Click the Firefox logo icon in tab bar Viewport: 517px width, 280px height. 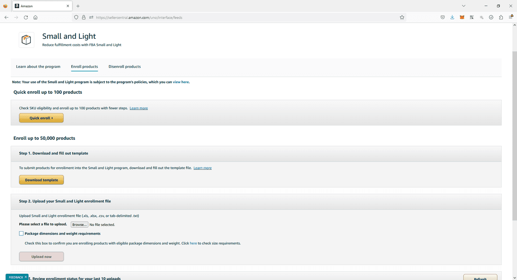pos(5,6)
